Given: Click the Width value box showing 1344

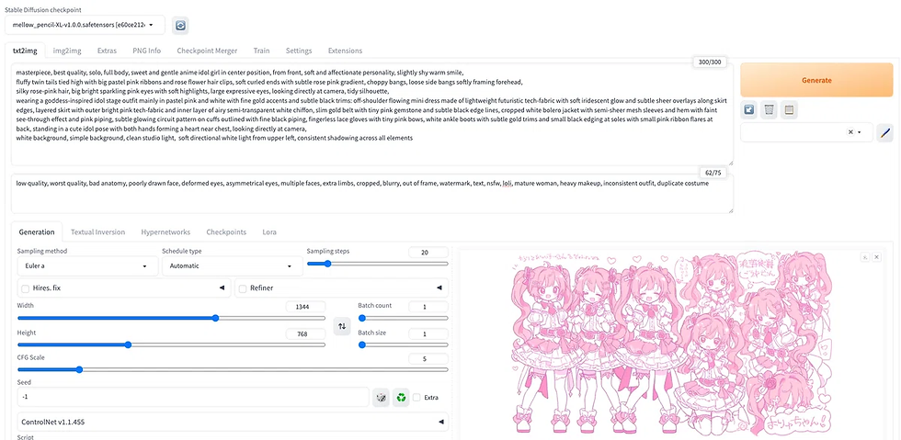Looking at the screenshot, I should 305,307.
